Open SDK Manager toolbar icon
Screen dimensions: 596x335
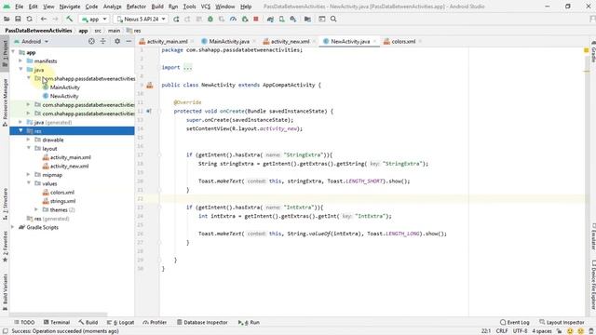pyautogui.click(x=293, y=19)
